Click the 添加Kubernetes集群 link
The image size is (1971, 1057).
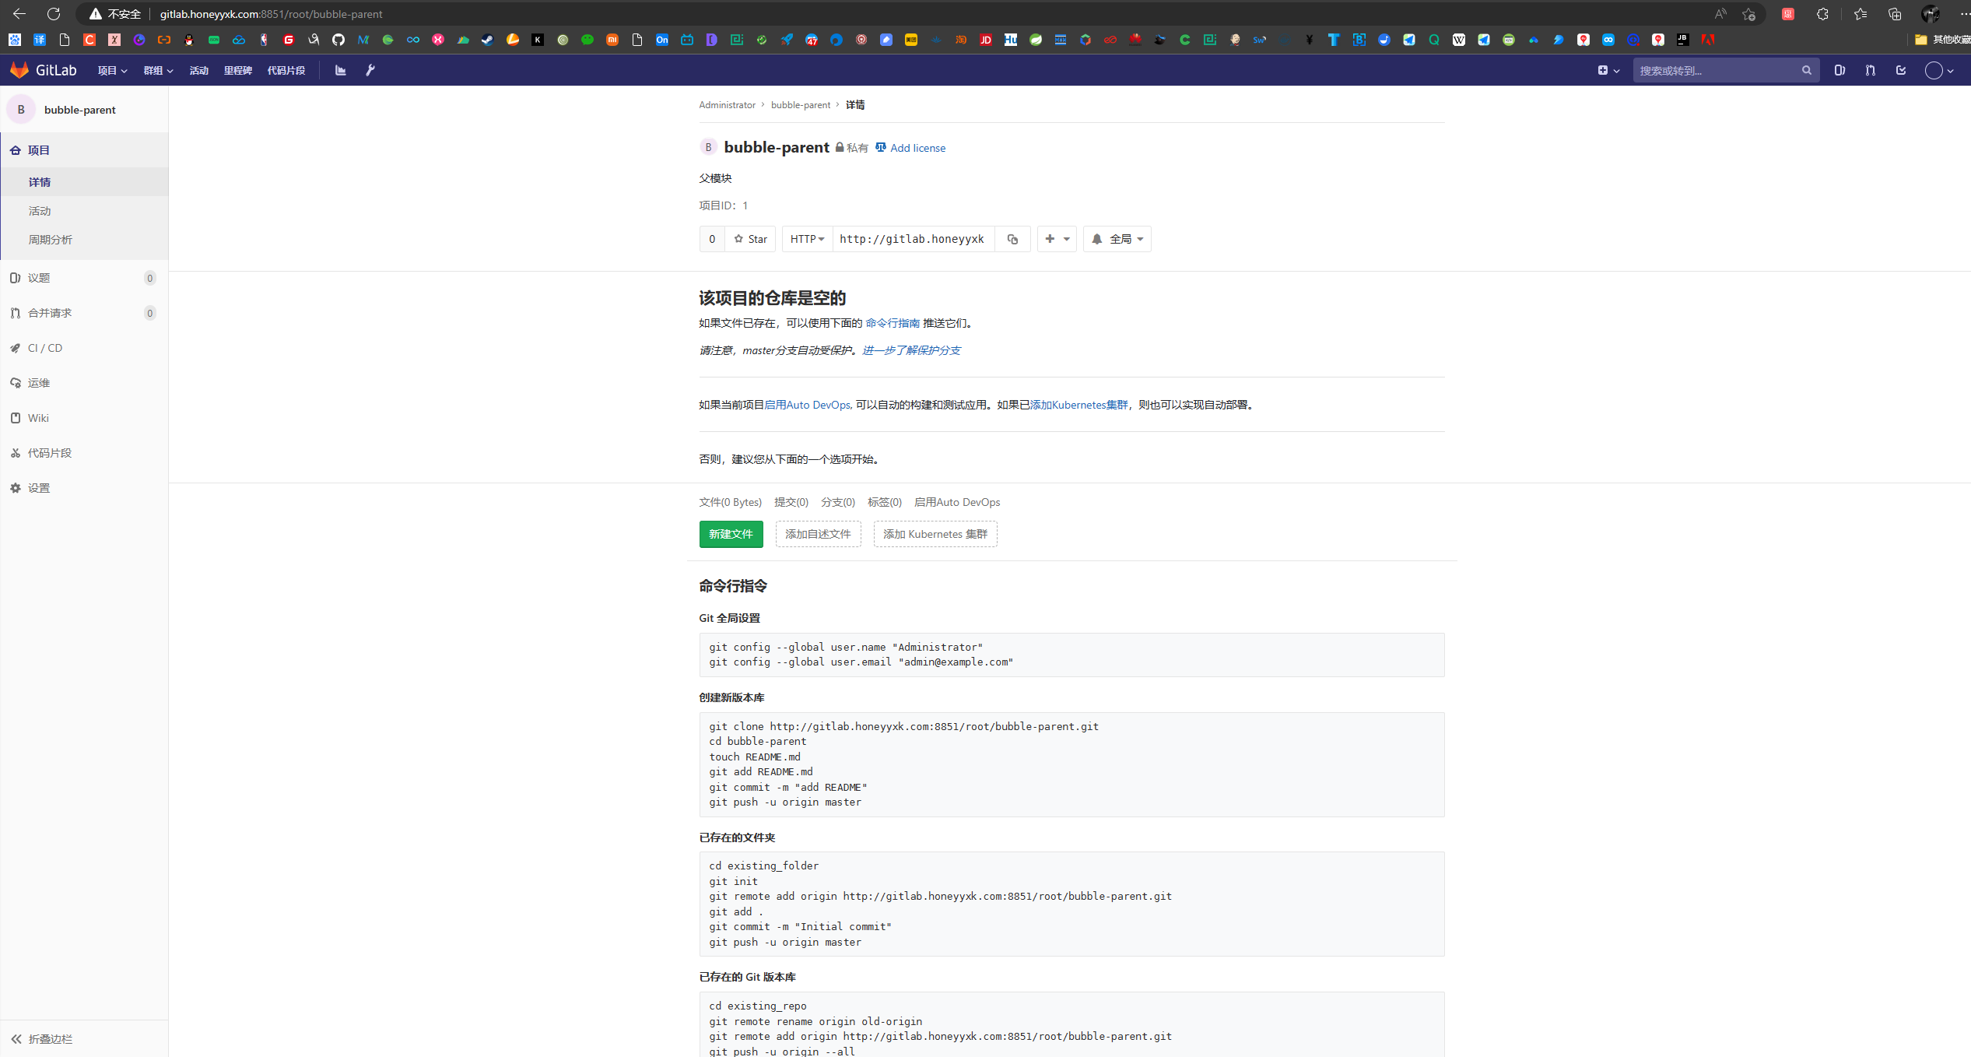pyautogui.click(x=1078, y=405)
